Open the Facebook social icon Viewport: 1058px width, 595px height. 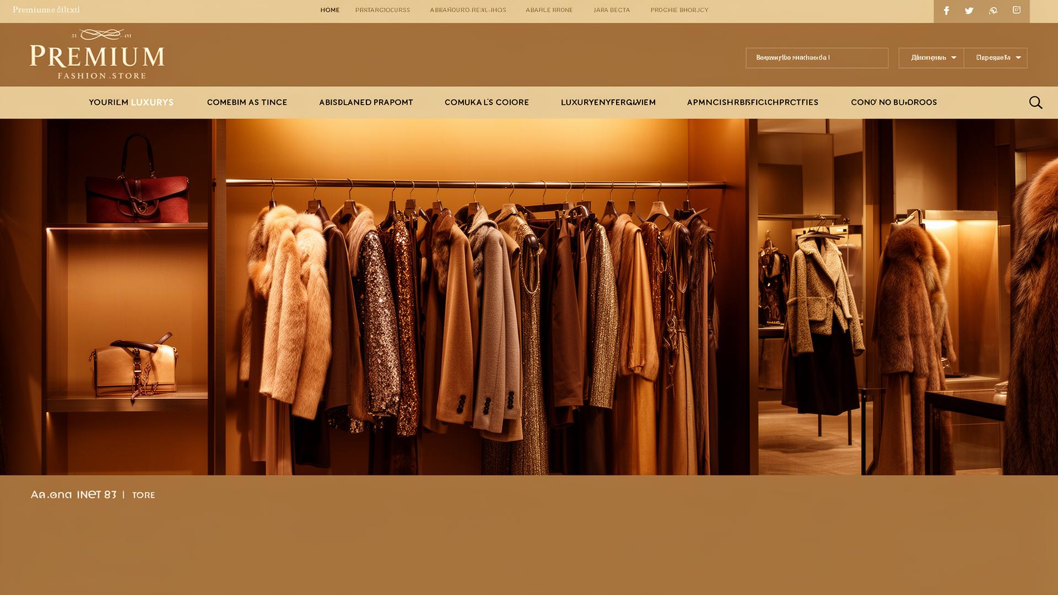[946, 10]
